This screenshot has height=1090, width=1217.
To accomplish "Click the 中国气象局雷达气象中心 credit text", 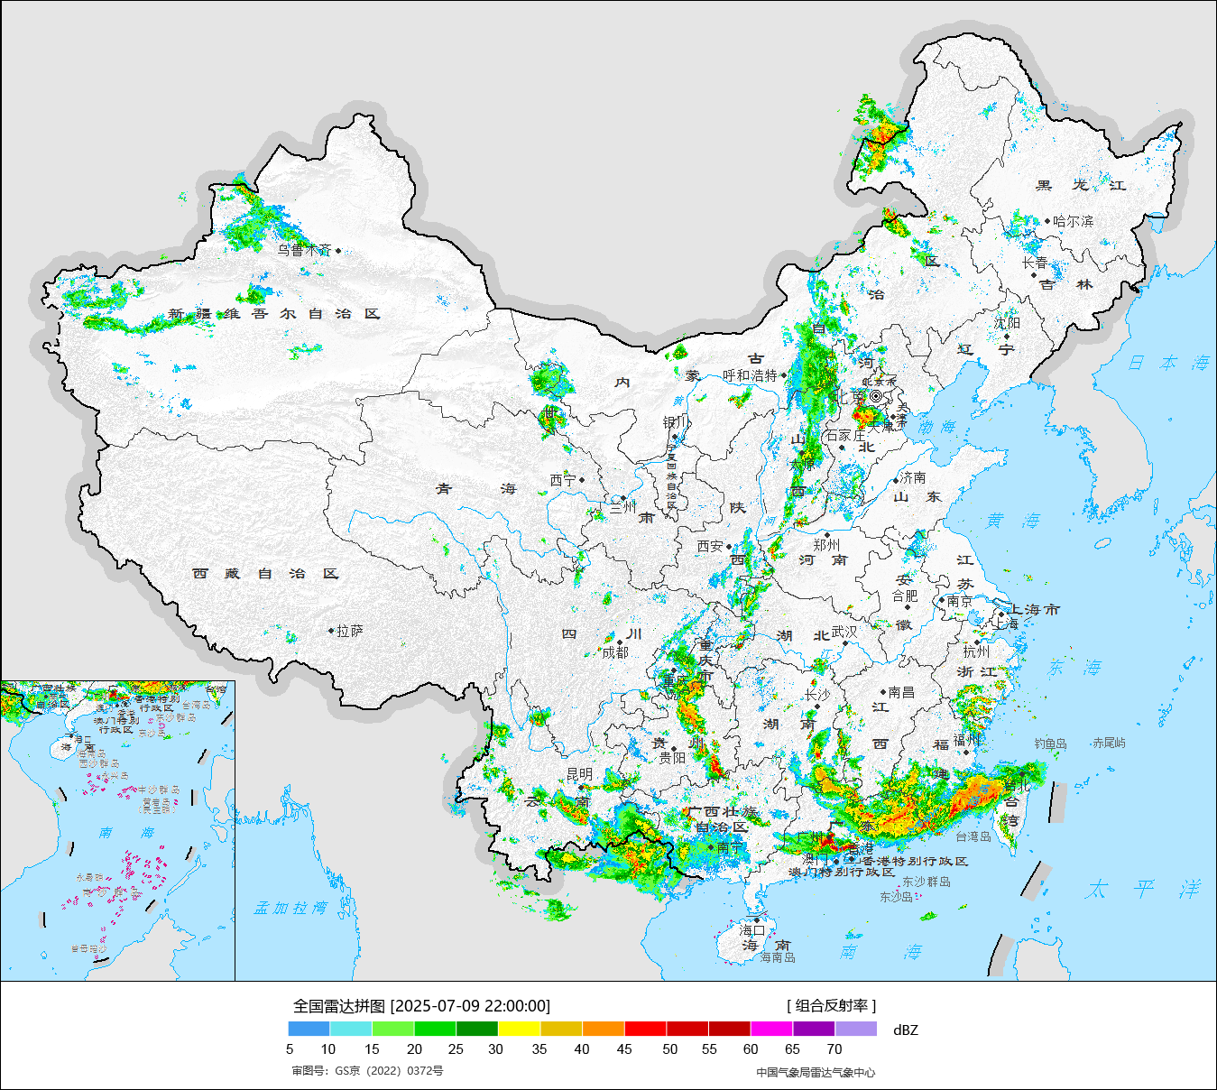I will (816, 1072).
